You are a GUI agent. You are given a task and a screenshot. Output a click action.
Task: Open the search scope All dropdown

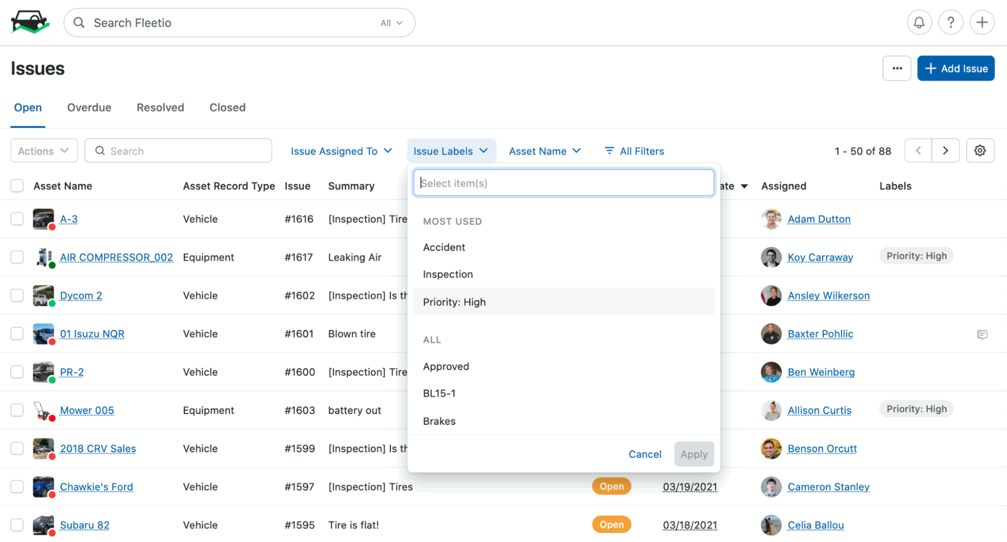pyautogui.click(x=391, y=23)
